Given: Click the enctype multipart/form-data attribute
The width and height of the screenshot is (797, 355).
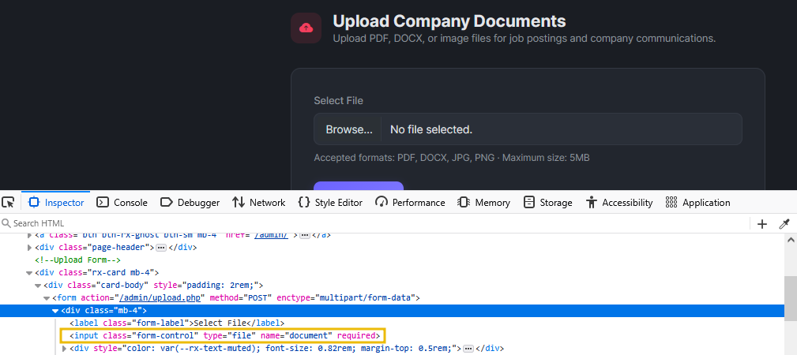Looking at the screenshot, I should point(346,297).
